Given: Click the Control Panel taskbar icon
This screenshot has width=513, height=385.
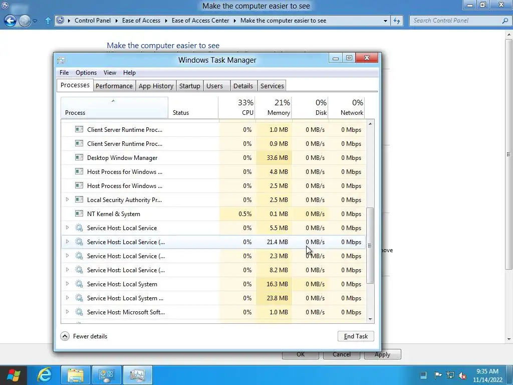Looking at the screenshot, I should [106, 375].
